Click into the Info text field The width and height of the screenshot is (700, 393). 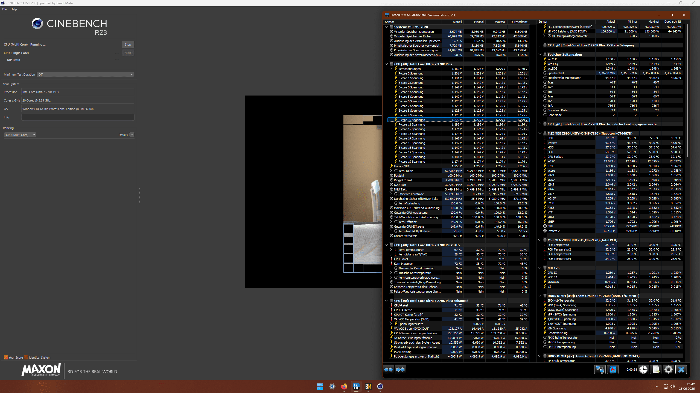(78, 117)
